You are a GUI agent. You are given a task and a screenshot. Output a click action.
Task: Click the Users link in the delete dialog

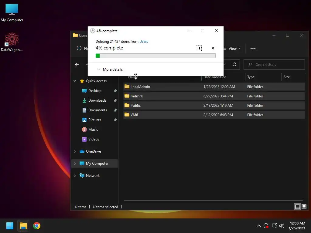pyautogui.click(x=144, y=41)
